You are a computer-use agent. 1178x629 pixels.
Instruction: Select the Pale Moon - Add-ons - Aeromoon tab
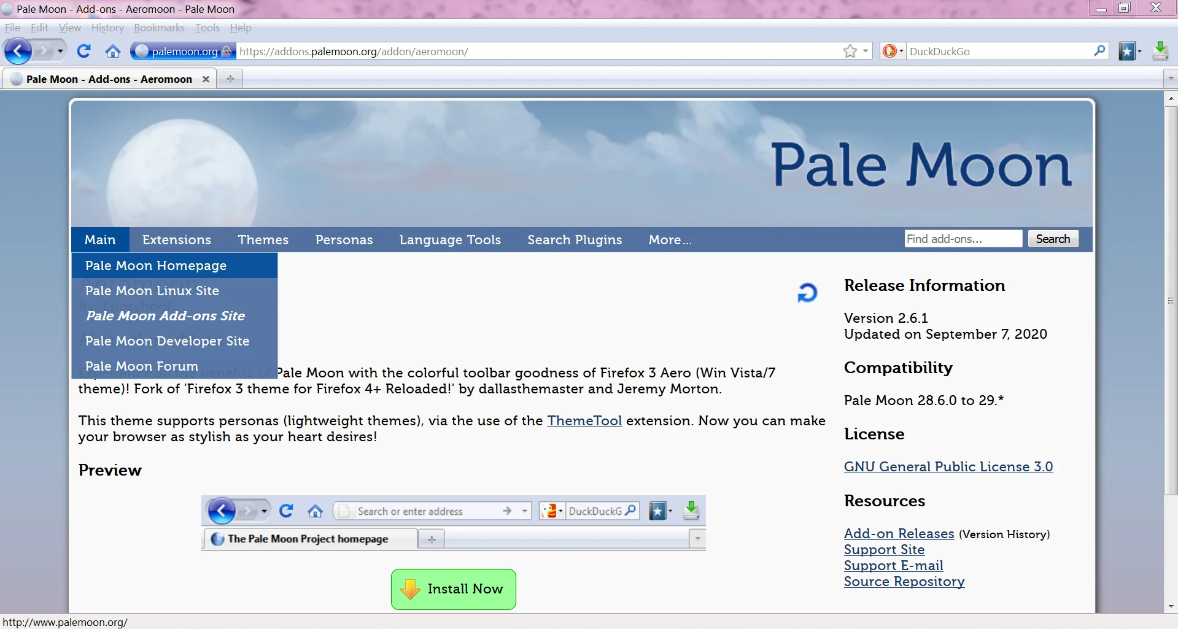pyautogui.click(x=109, y=79)
